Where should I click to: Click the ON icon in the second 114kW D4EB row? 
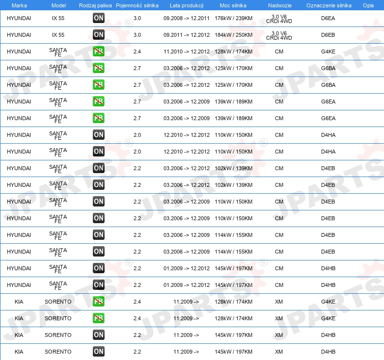click(99, 252)
